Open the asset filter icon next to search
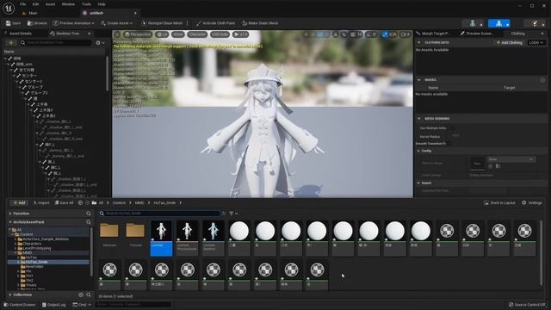The height and width of the screenshot is (310, 551). click(233, 214)
